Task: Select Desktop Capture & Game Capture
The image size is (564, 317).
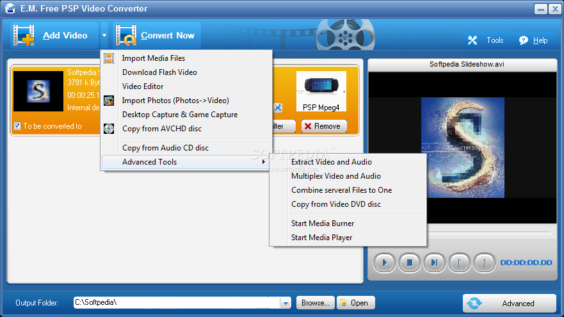Action: pos(186,115)
